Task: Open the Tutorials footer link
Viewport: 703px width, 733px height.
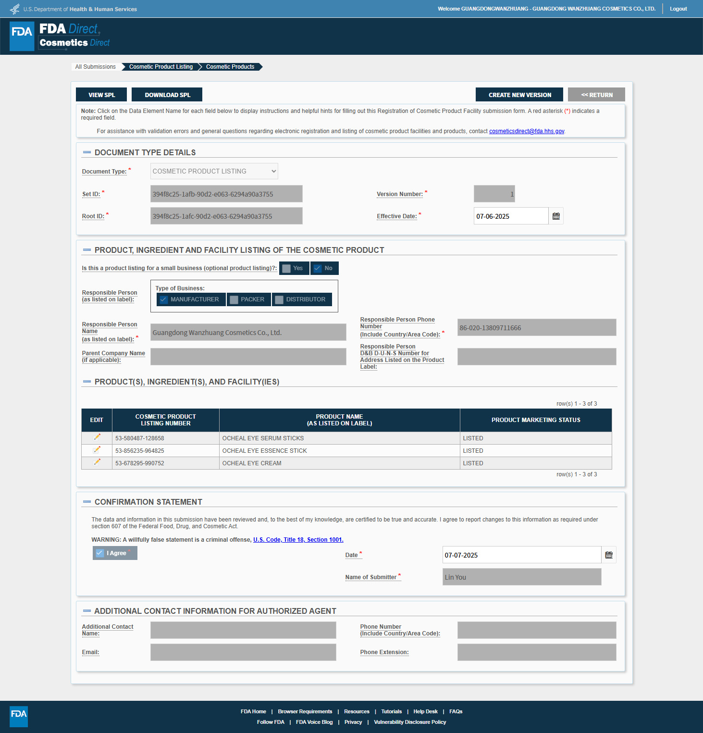Action: point(392,711)
